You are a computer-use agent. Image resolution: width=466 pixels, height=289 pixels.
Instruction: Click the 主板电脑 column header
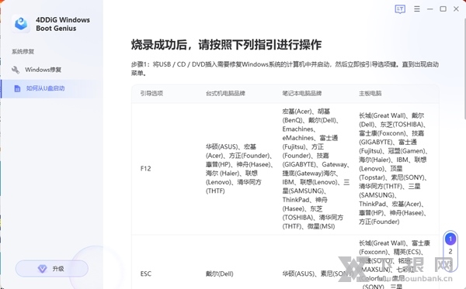coord(370,94)
